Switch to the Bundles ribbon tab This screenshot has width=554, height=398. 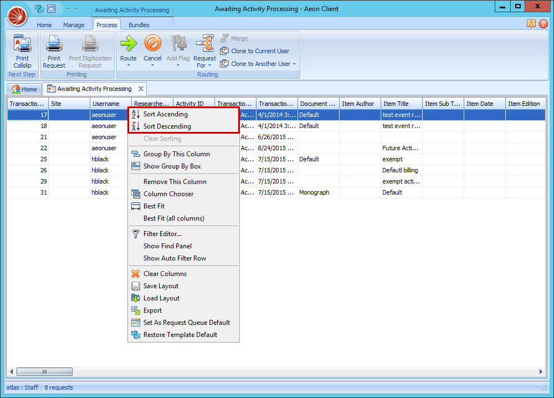pyautogui.click(x=140, y=24)
